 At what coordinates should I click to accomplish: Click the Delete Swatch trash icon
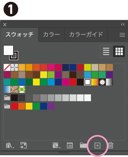[x=111, y=145]
